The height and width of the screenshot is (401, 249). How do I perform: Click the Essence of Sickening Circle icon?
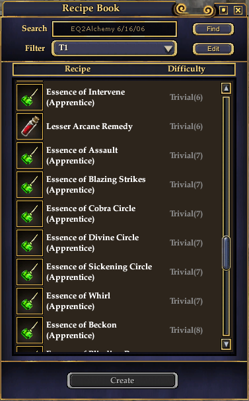pyautogui.click(x=30, y=272)
